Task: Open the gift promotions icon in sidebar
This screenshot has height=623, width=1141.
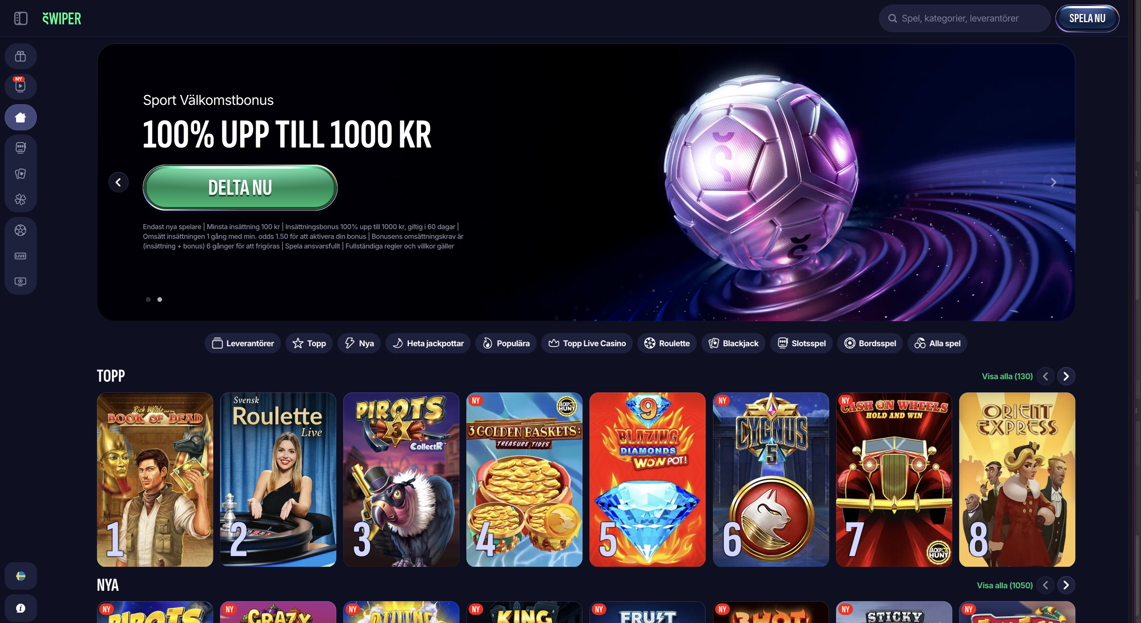Action: [x=20, y=56]
